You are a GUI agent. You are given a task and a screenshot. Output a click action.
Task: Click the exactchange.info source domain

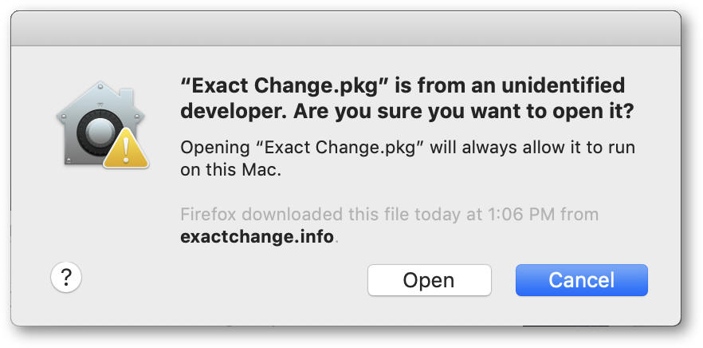pyautogui.click(x=257, y=237)
